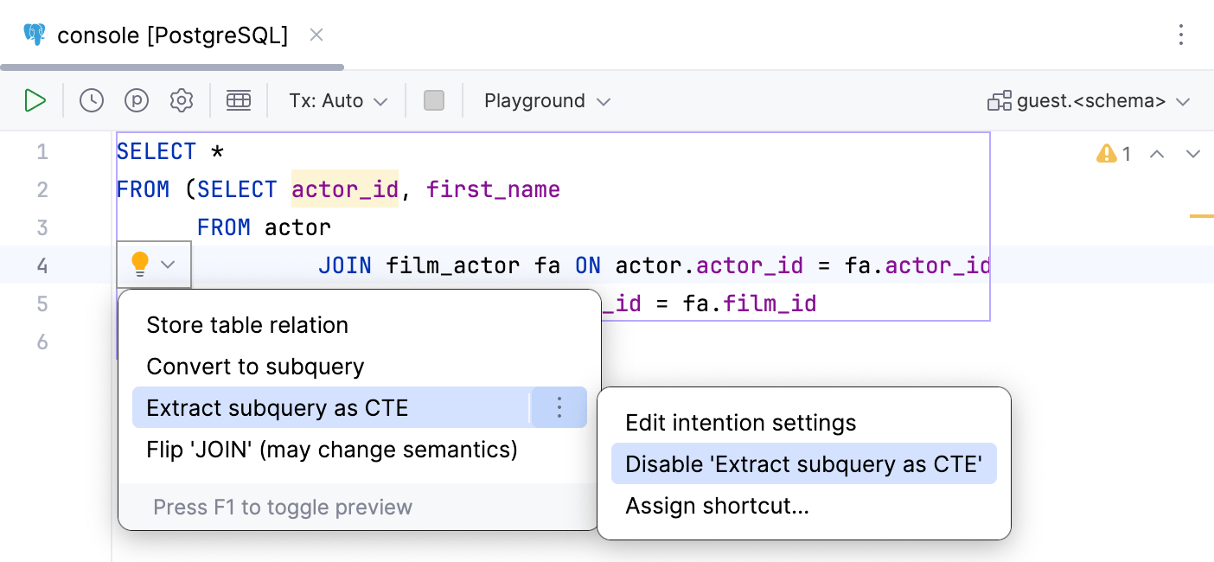The width and height of the screenshot is (1214, 562).
Task: Go to next highlighted problem arrow
Action: (1193, 154)
